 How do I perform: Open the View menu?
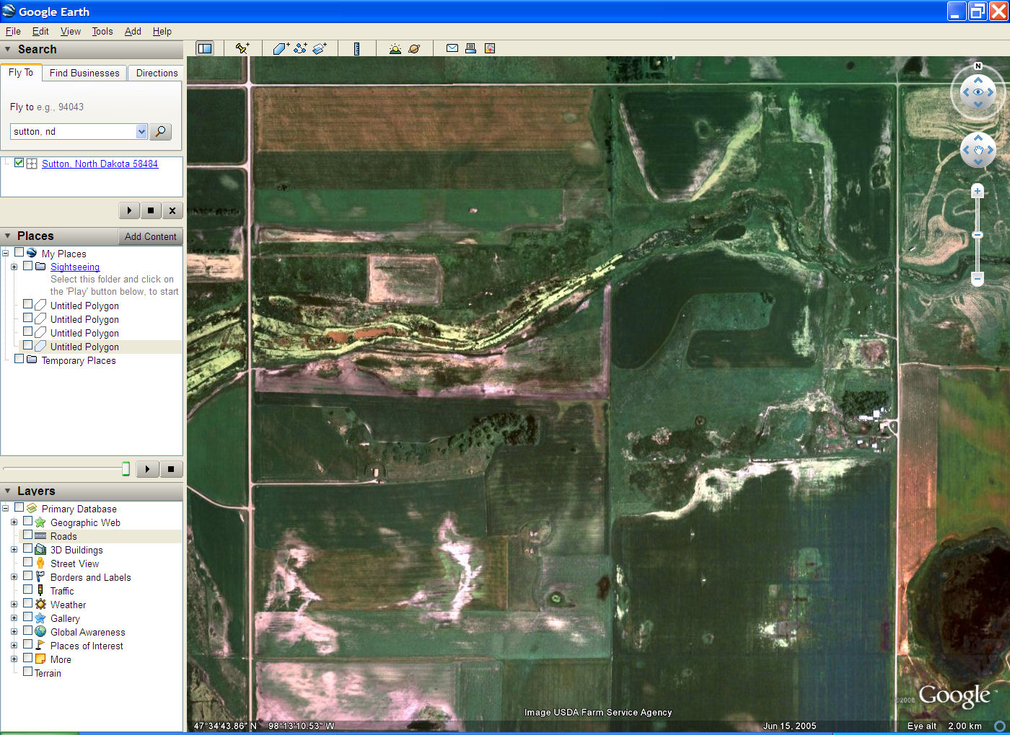(x=71, y=31)
